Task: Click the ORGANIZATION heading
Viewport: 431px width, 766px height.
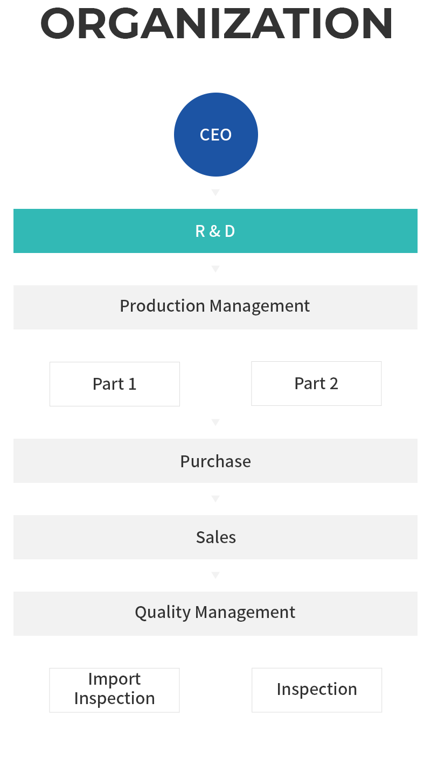Action: point(215,23)
